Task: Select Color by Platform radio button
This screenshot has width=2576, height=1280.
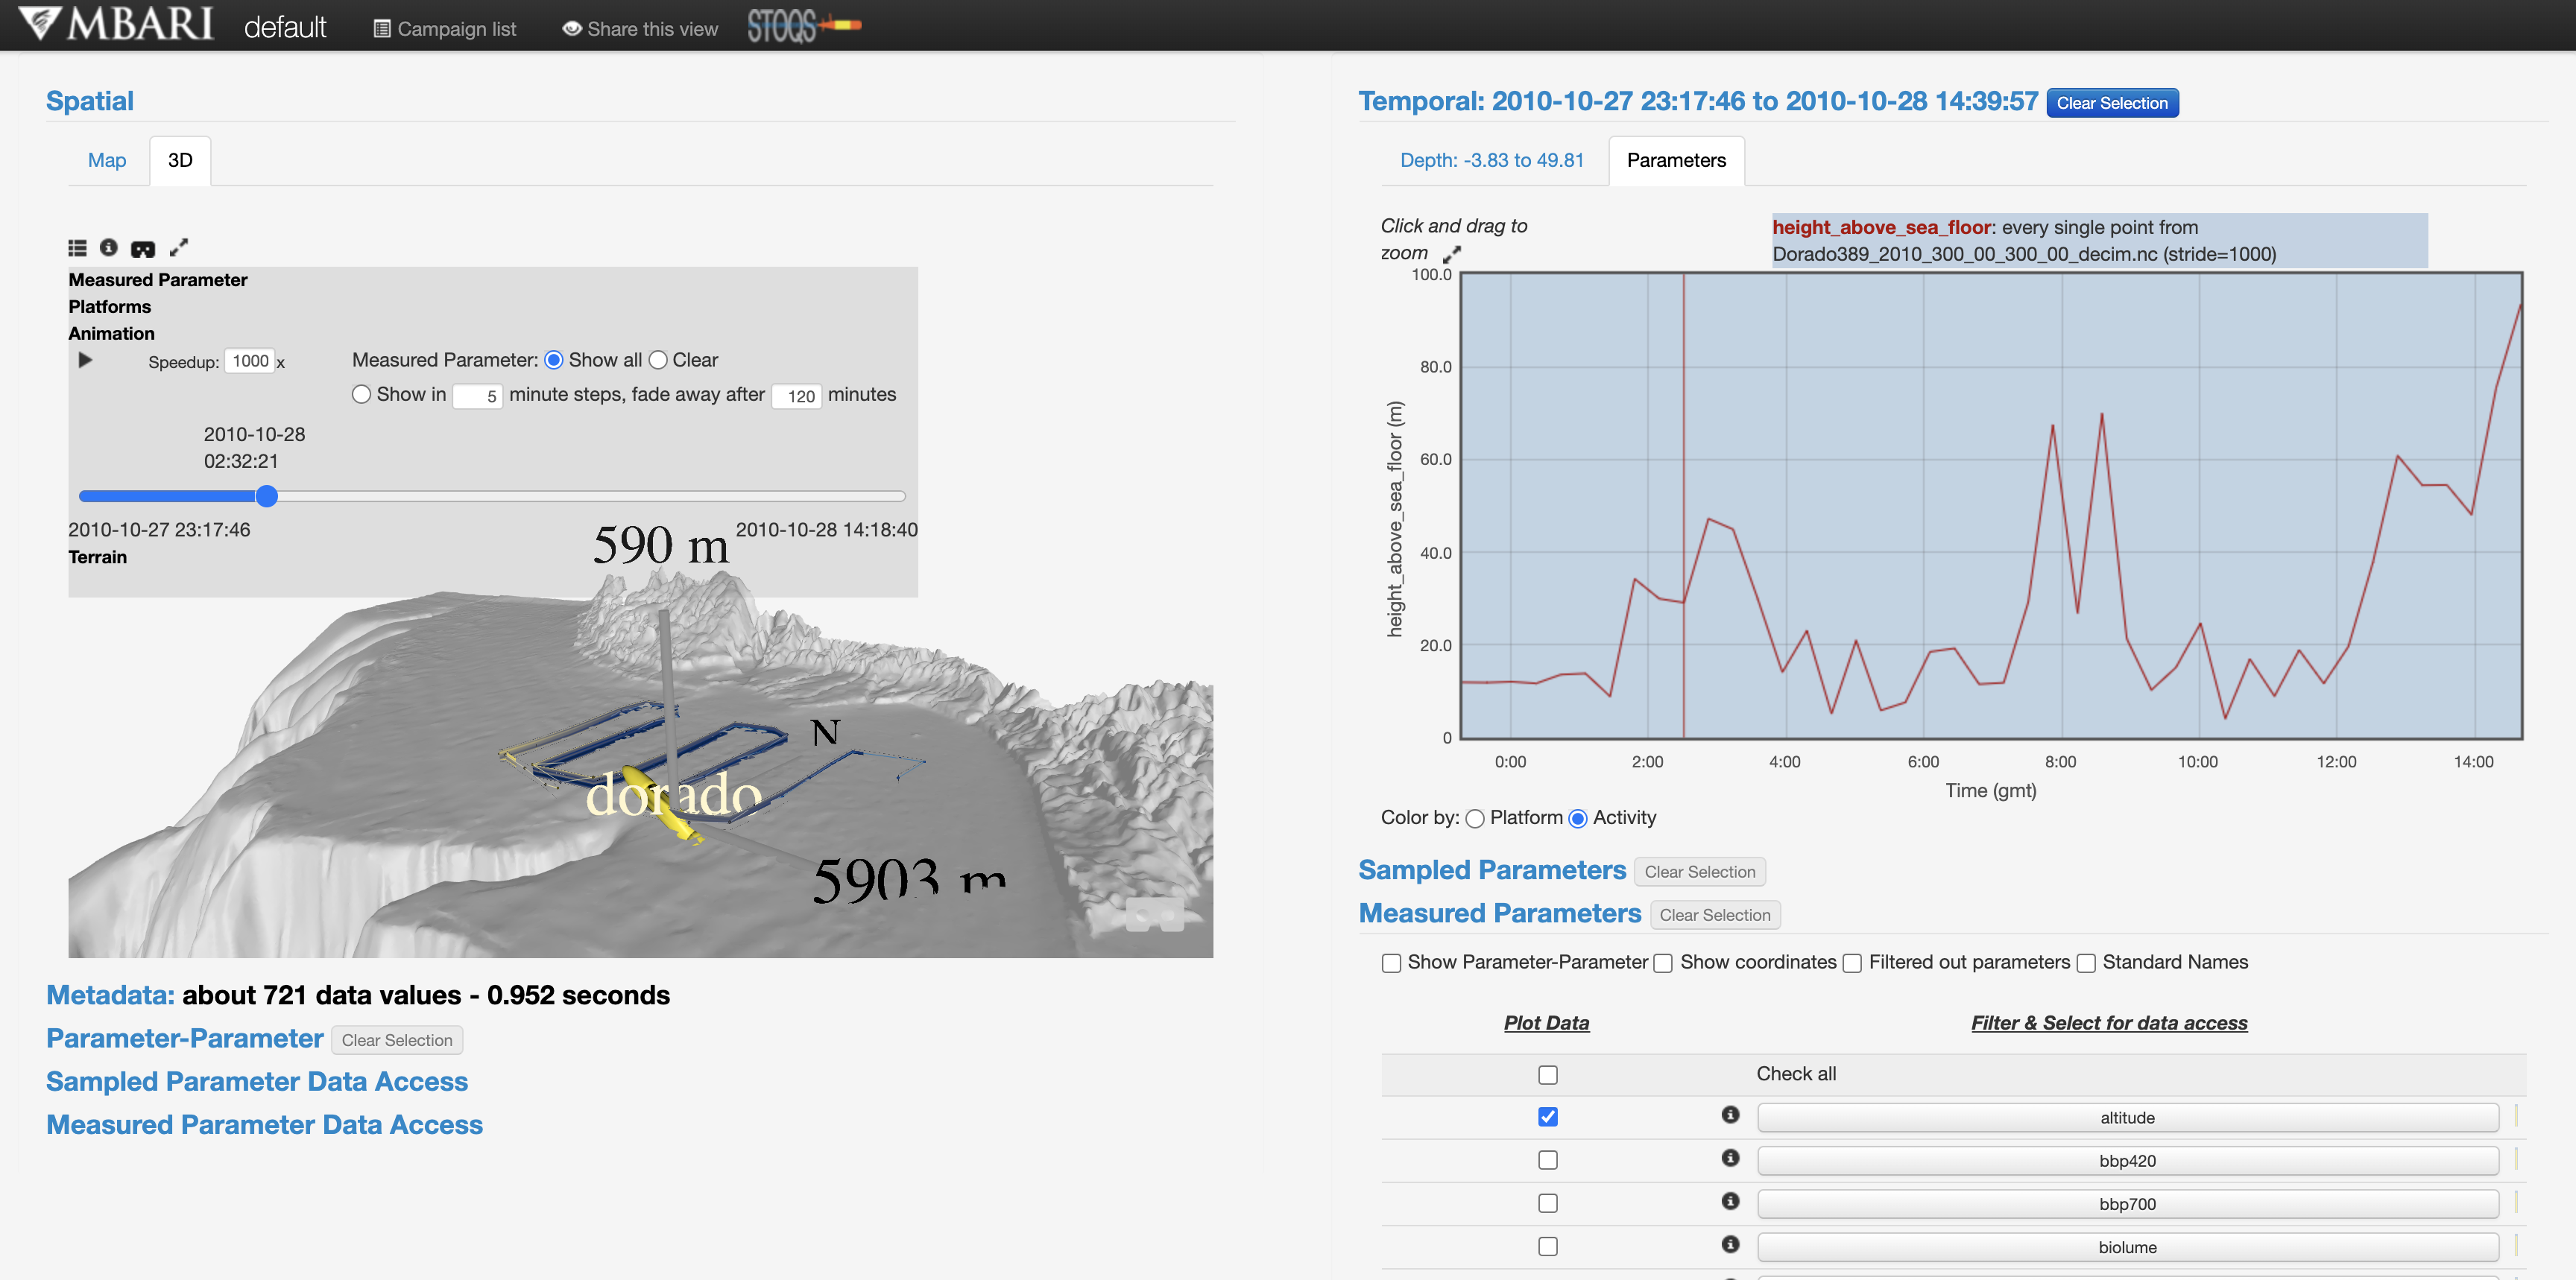Action: coord(1475,820)
